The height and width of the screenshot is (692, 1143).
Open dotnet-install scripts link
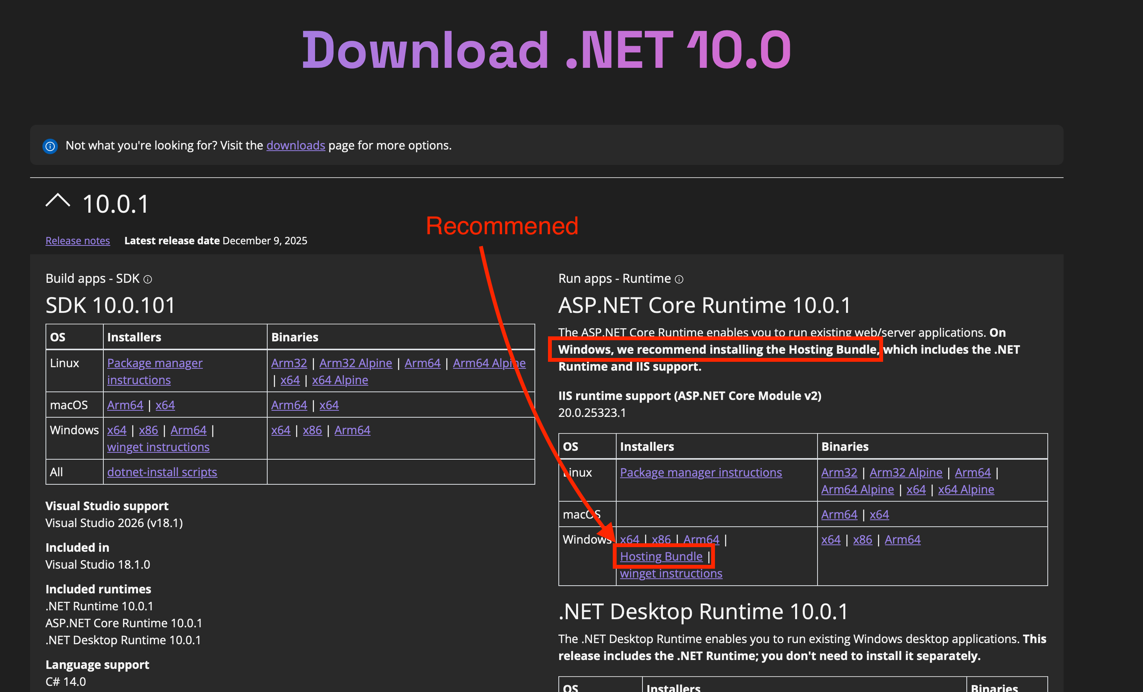tap(162, 472)
